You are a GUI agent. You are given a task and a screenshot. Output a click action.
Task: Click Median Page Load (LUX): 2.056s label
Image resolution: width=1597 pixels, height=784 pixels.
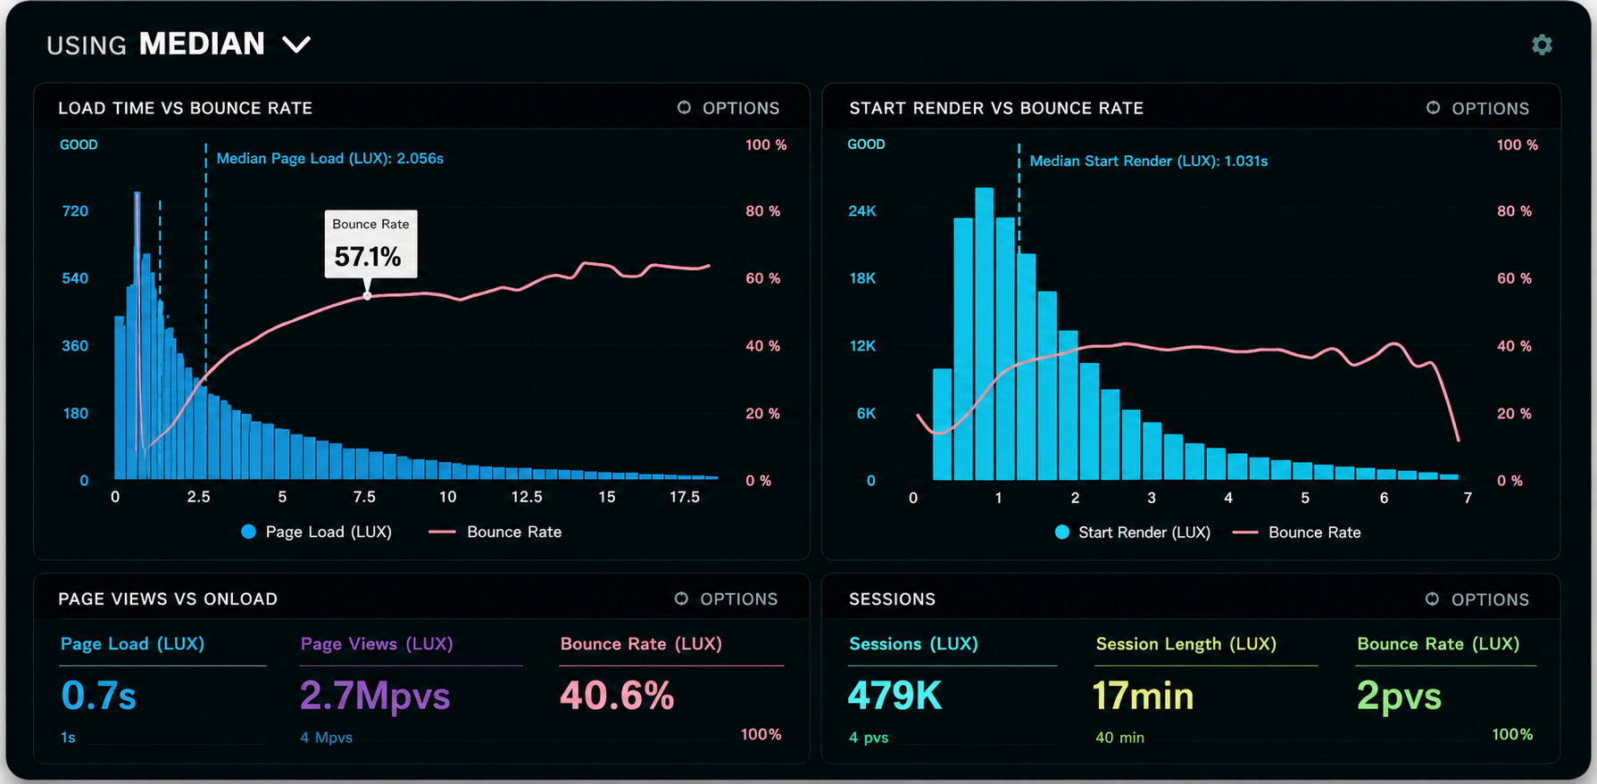pos(329,158)
